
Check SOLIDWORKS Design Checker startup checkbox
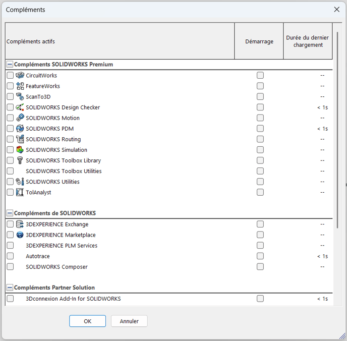pos(260,107)
